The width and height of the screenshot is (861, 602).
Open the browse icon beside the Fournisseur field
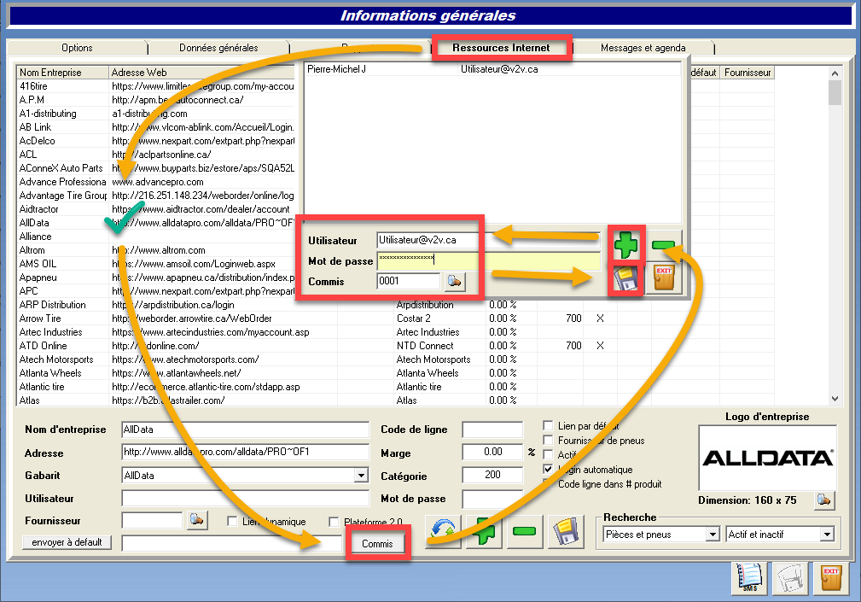(197, 520)
